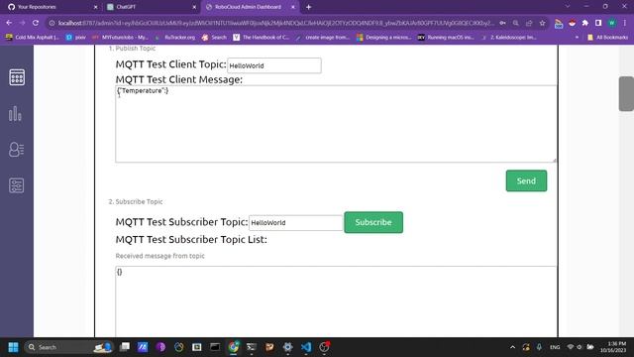Bookmark this page with the star icon
Viewport: 634px width, 357px height.
[542, 23]
